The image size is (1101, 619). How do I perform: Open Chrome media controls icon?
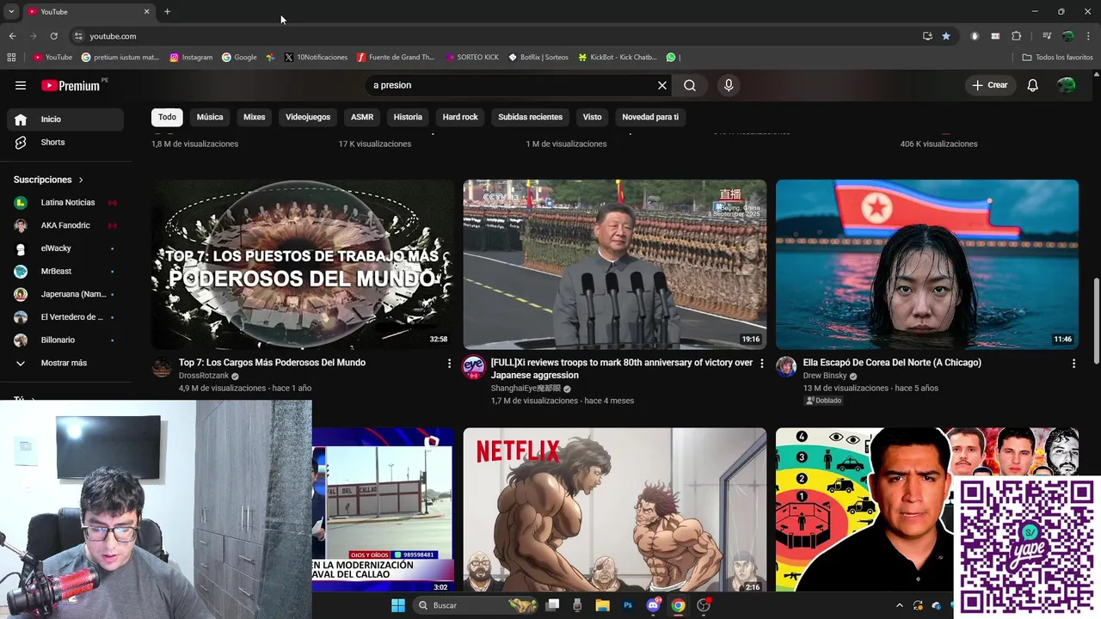pos(1047,36)
